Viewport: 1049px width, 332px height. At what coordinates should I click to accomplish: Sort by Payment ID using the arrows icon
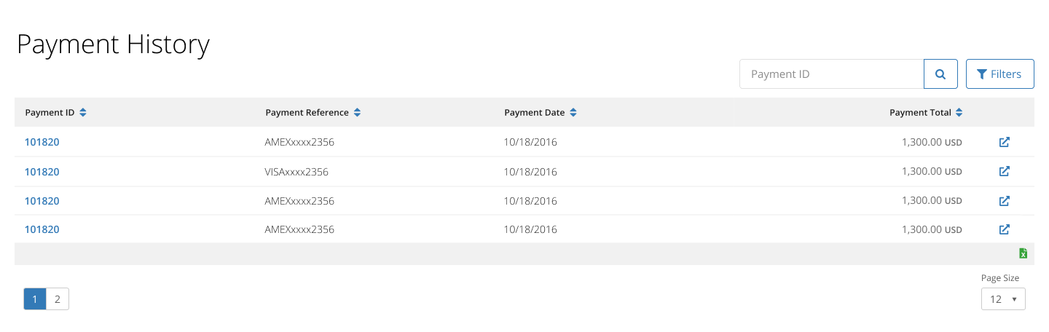click(83, 113)
